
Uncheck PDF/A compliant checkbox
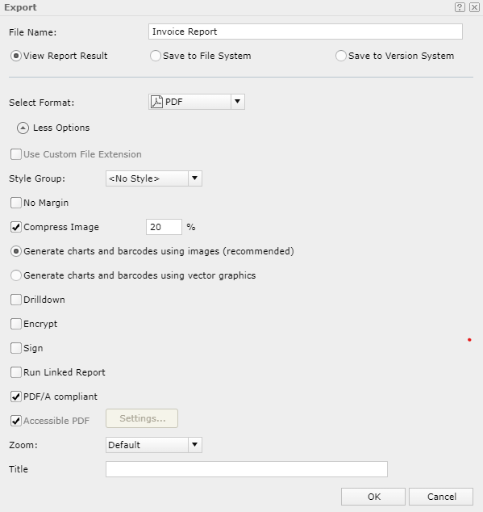(16, 397)
